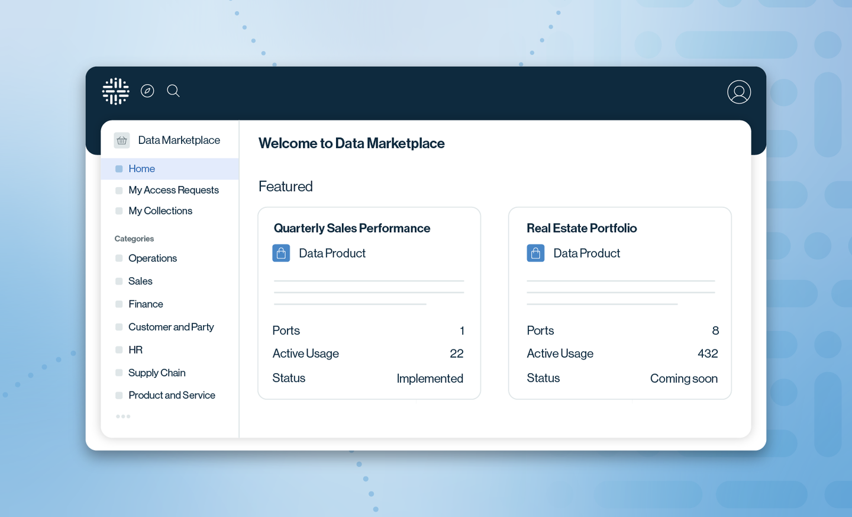Choose the Product and Service category
Image resolution: width=852 pixels, height=517 pixels.
tap(172, 395)
